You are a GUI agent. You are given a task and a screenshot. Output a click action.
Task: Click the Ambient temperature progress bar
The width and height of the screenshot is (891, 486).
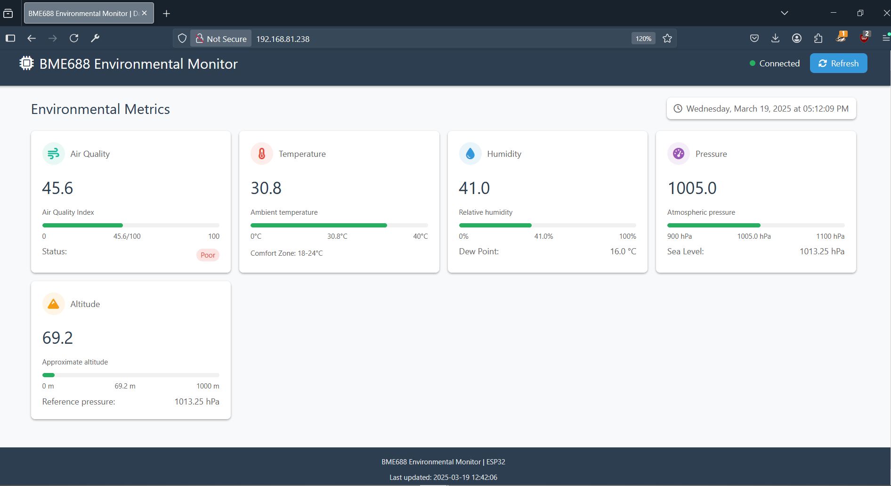pos(339,226)
